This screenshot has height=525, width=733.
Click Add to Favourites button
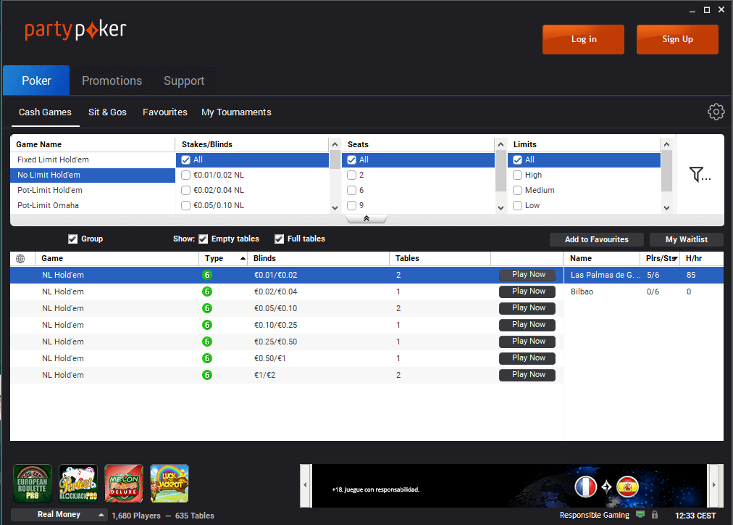(x=597, y=239)
